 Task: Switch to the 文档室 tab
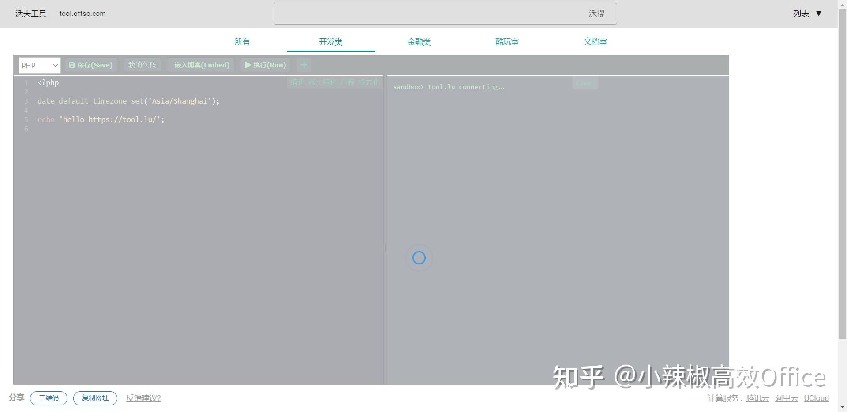pyautogui.click(x=595, y=42)
